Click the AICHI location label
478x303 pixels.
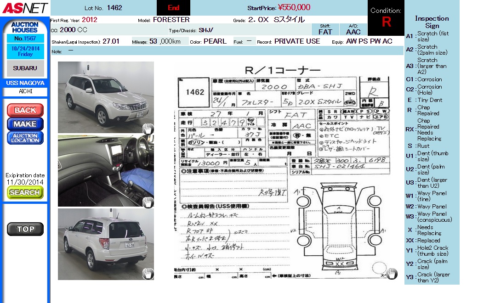point(25,91)
